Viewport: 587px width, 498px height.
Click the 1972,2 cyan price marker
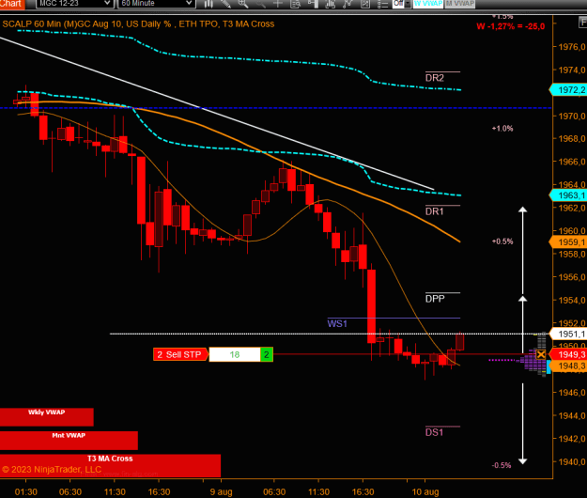(568, 90)
